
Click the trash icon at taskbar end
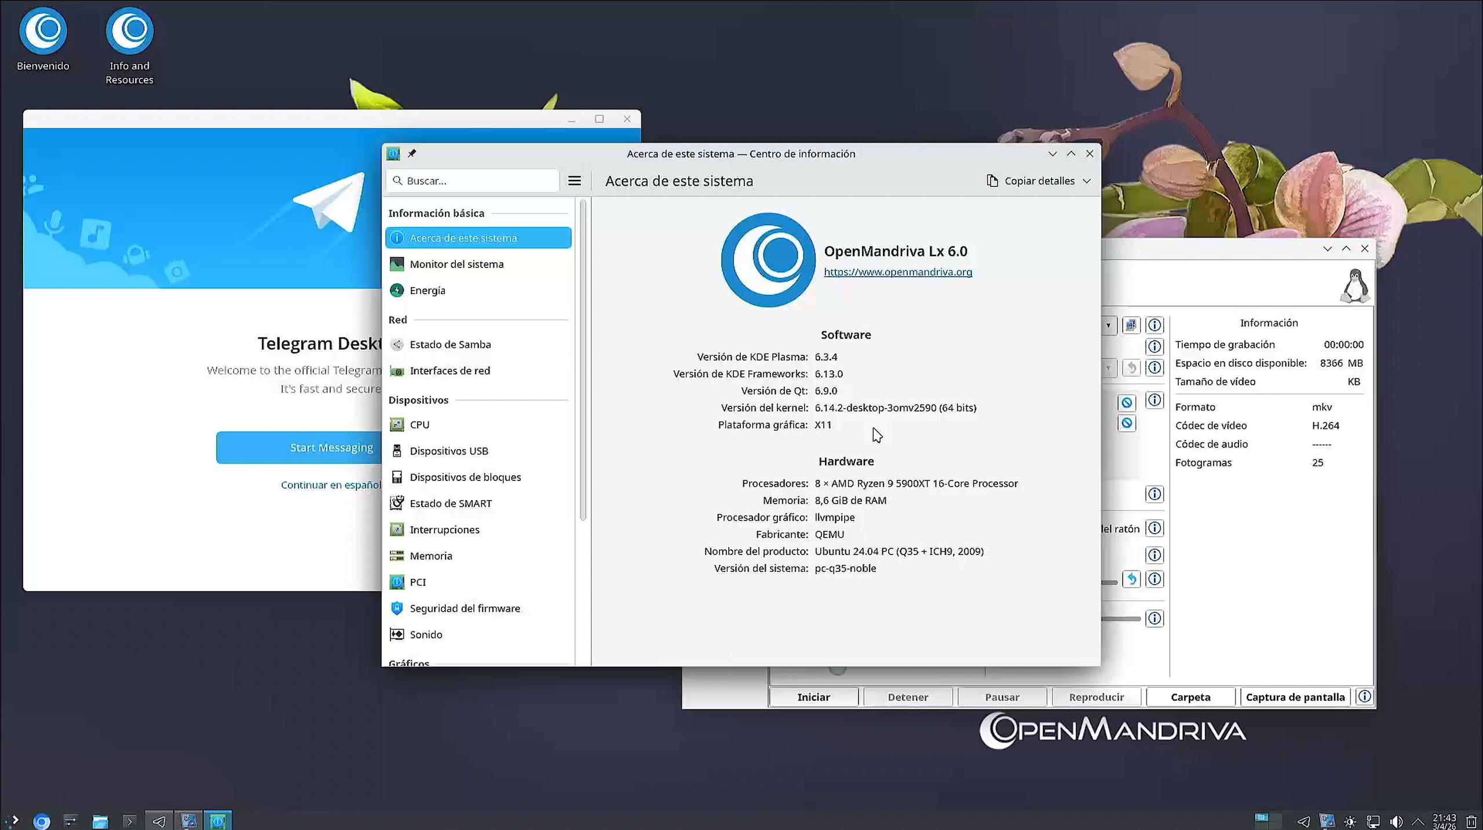click(x=1471, y=821)
